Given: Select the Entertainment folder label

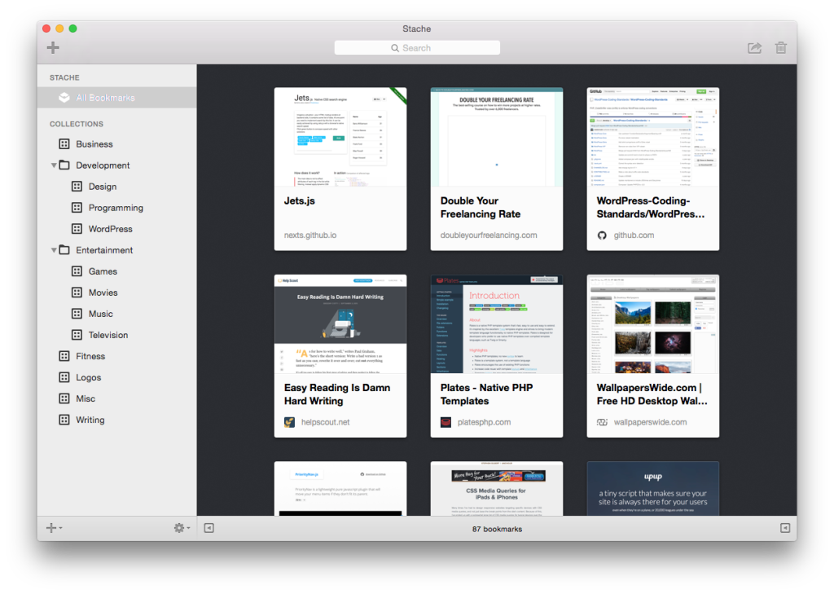Looking at the screenshot, I should point(104,250).
